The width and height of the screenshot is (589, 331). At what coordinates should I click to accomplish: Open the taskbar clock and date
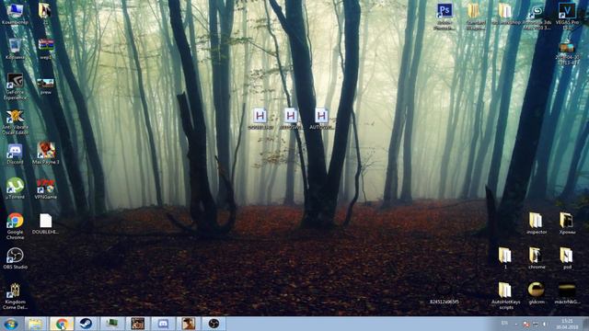tap(567, 324)
